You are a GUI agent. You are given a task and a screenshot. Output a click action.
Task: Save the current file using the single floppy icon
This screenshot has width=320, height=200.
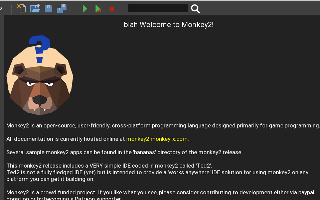coord(48,8)
